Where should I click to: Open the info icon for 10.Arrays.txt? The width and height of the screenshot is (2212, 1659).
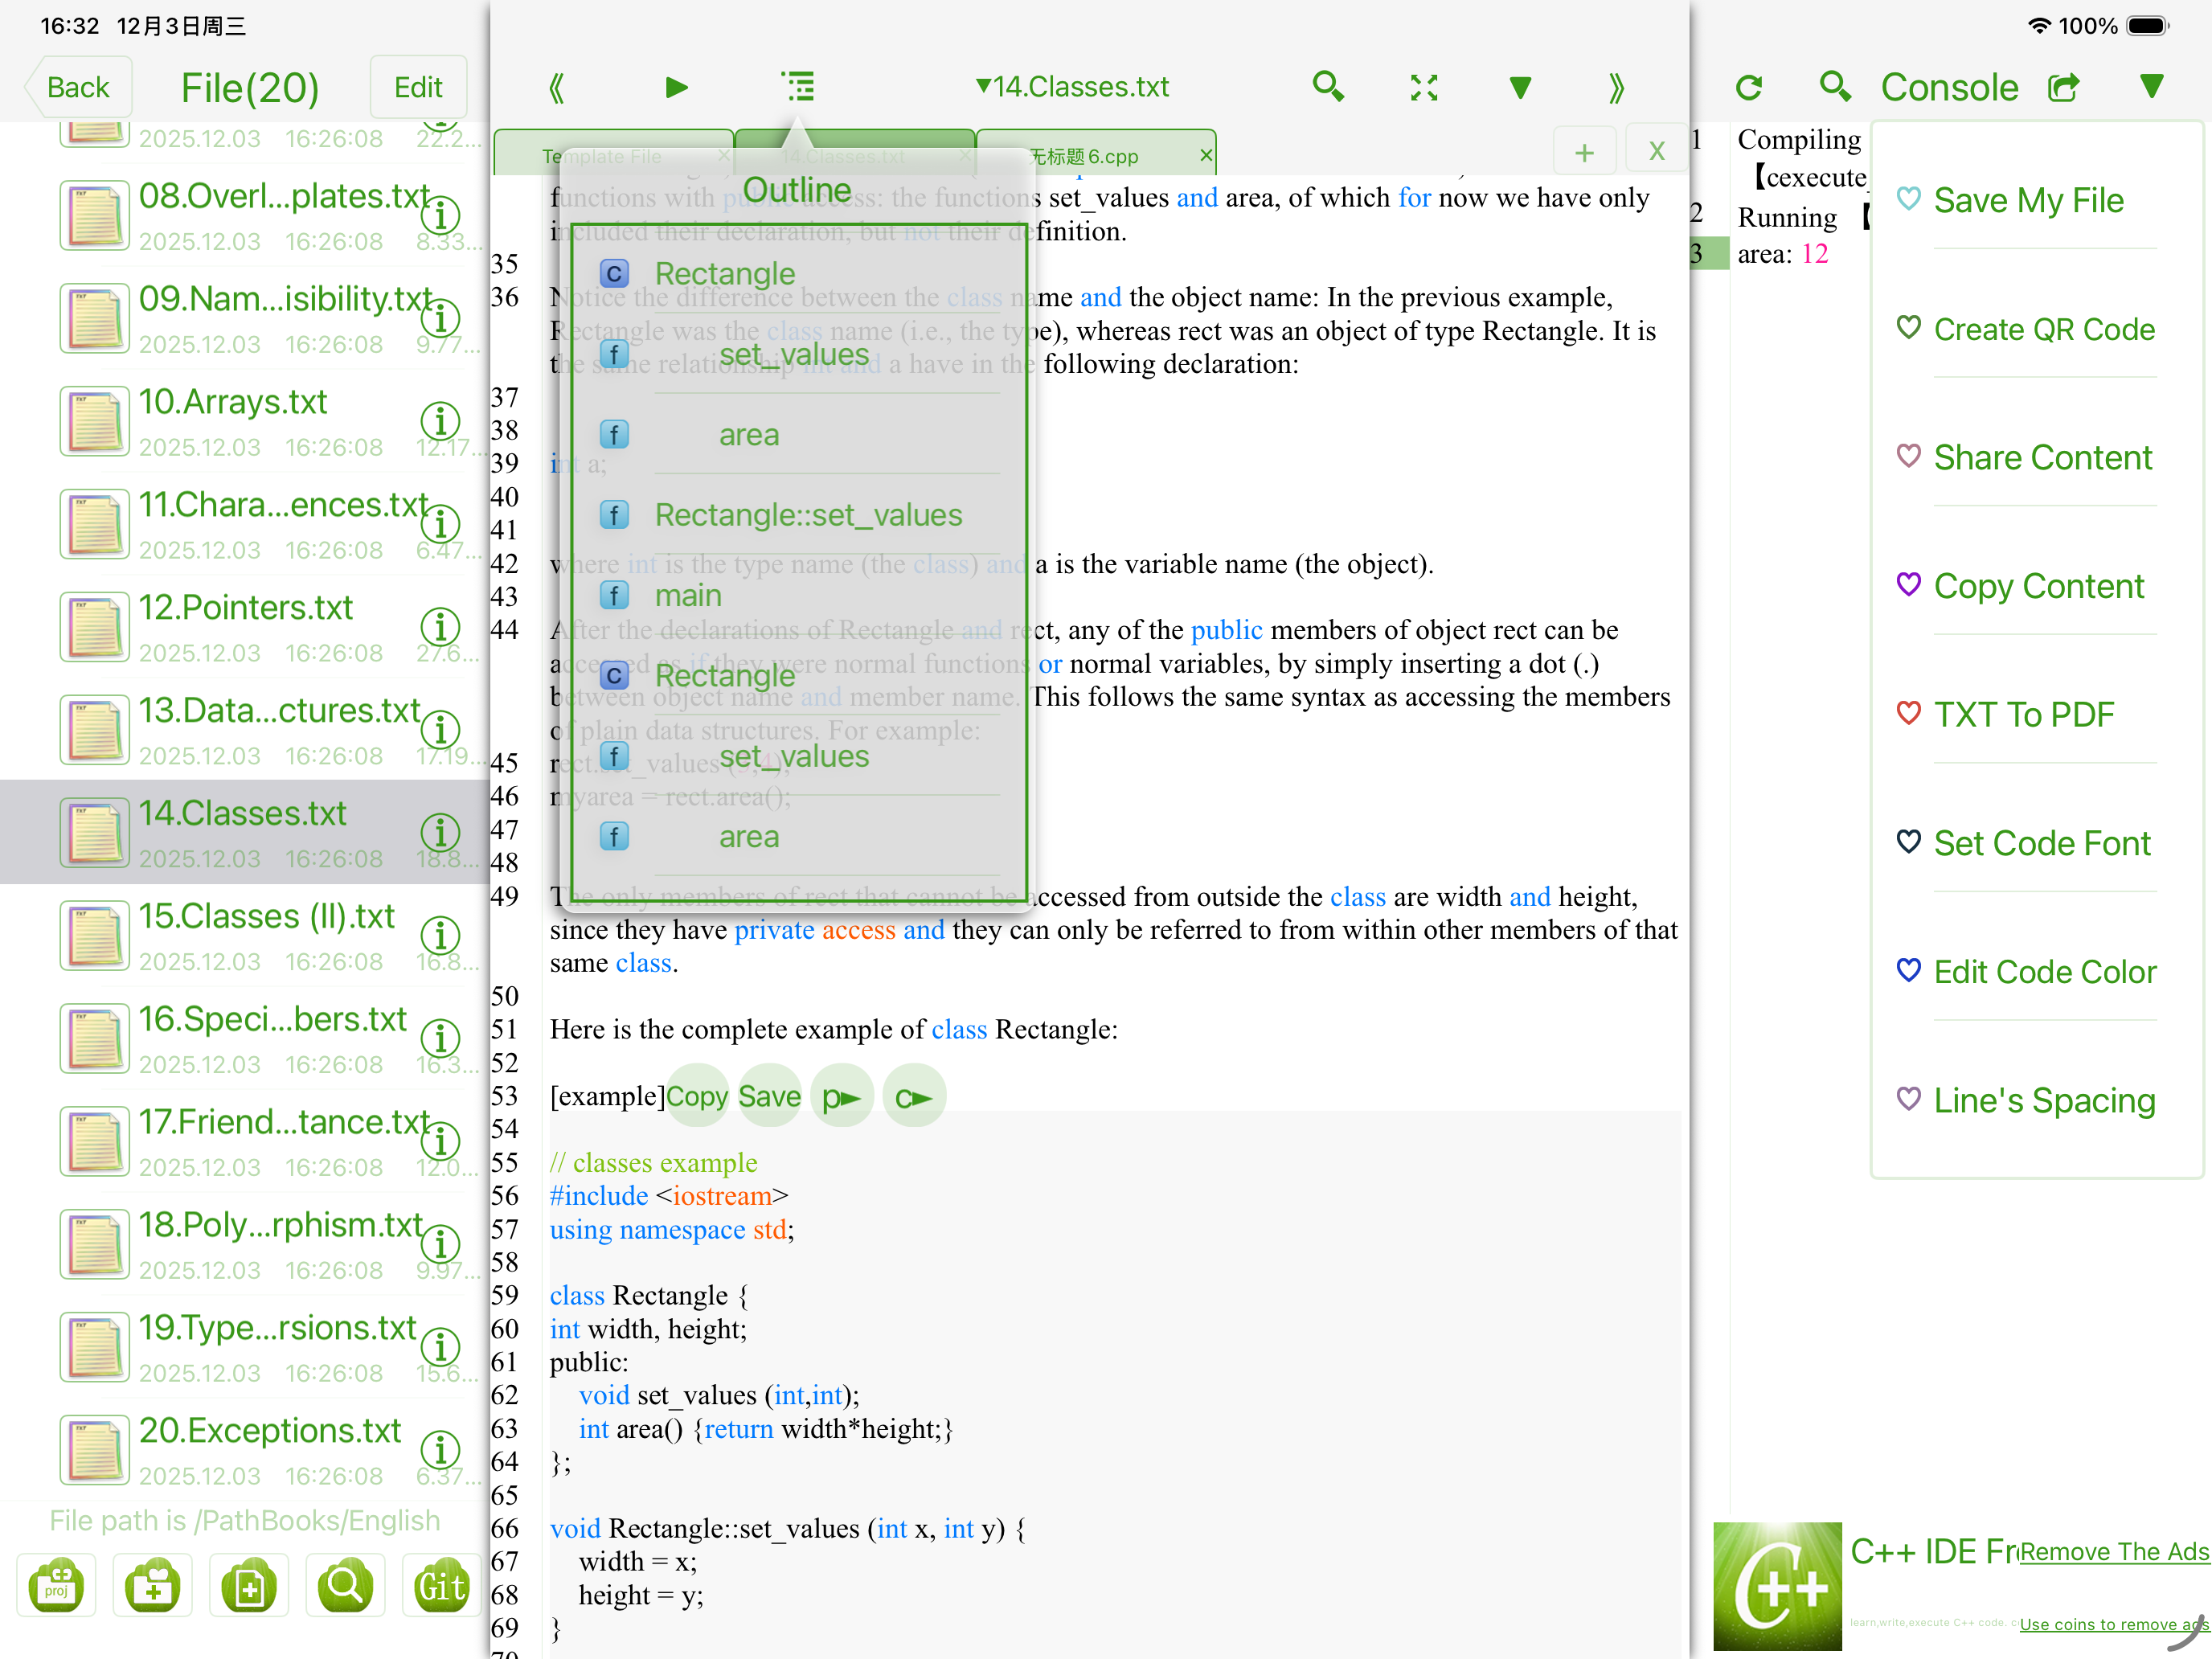coord(440,421)
